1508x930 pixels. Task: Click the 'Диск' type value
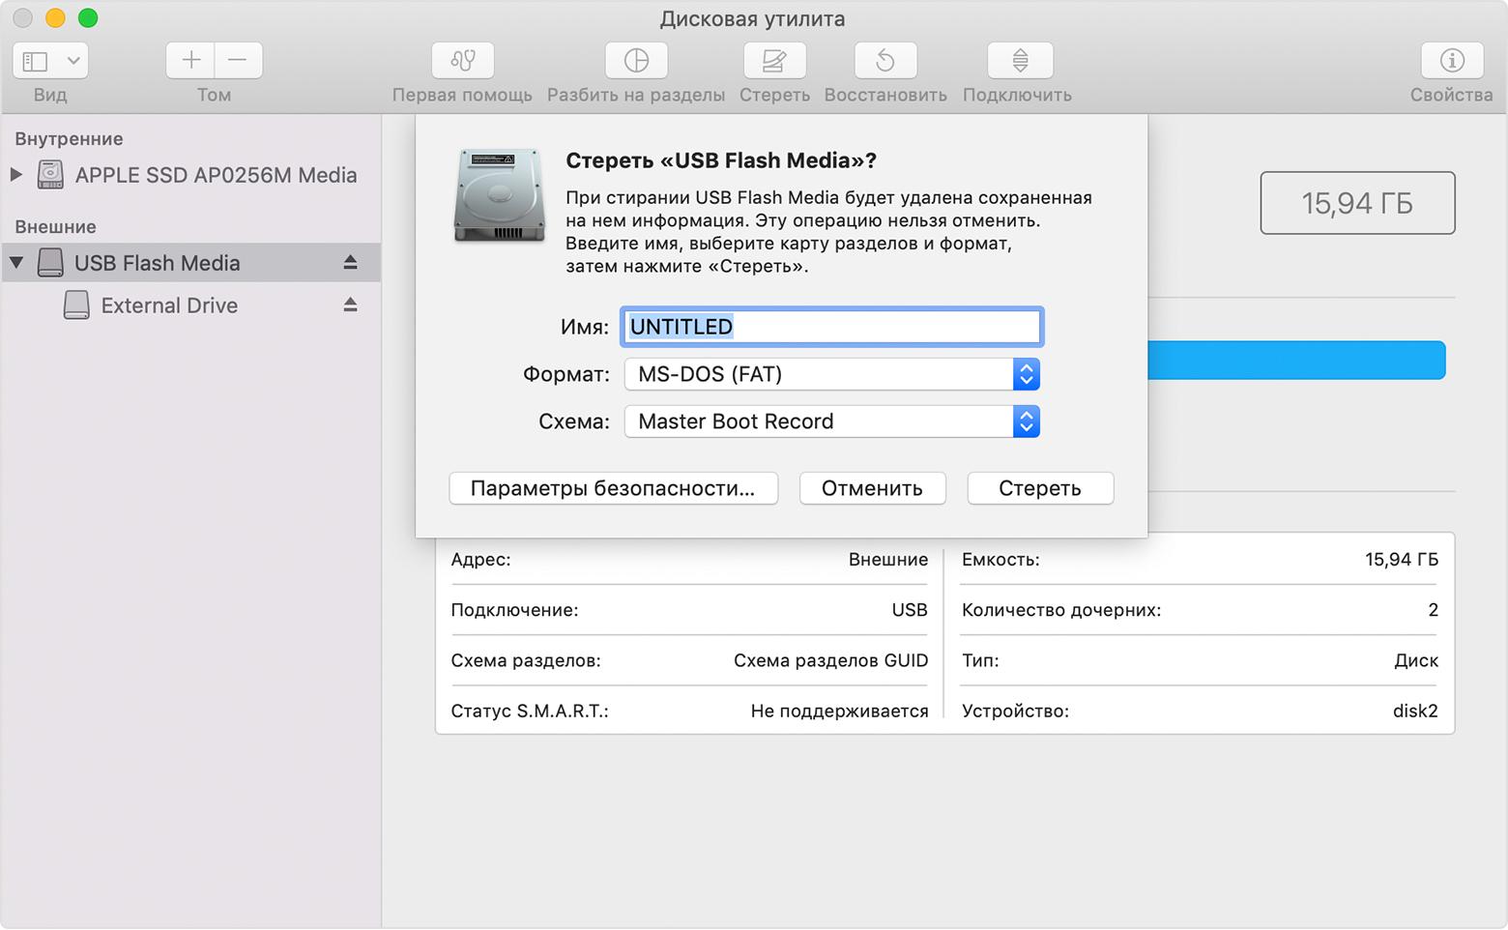pyautogui.click(x=1416, y=661)
